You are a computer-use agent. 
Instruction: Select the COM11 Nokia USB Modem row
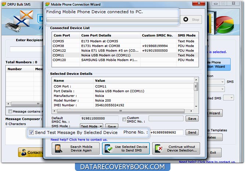pyautogui.click(x=125, y=55)
